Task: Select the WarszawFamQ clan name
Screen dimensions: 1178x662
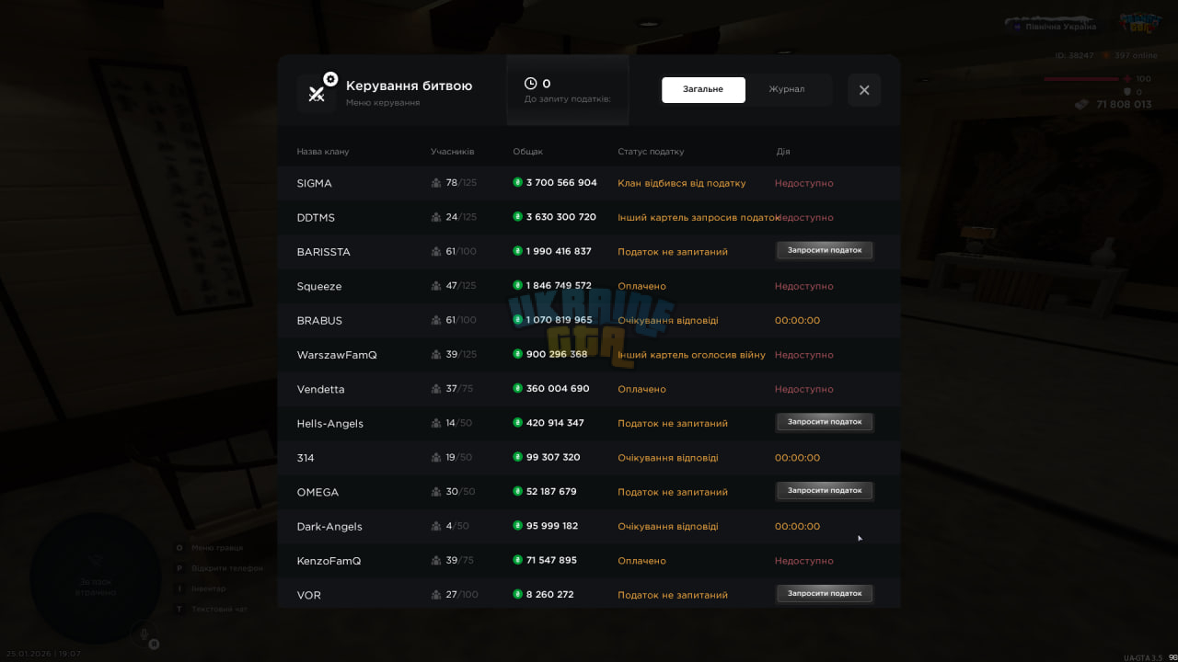Action: click(337, 355)
